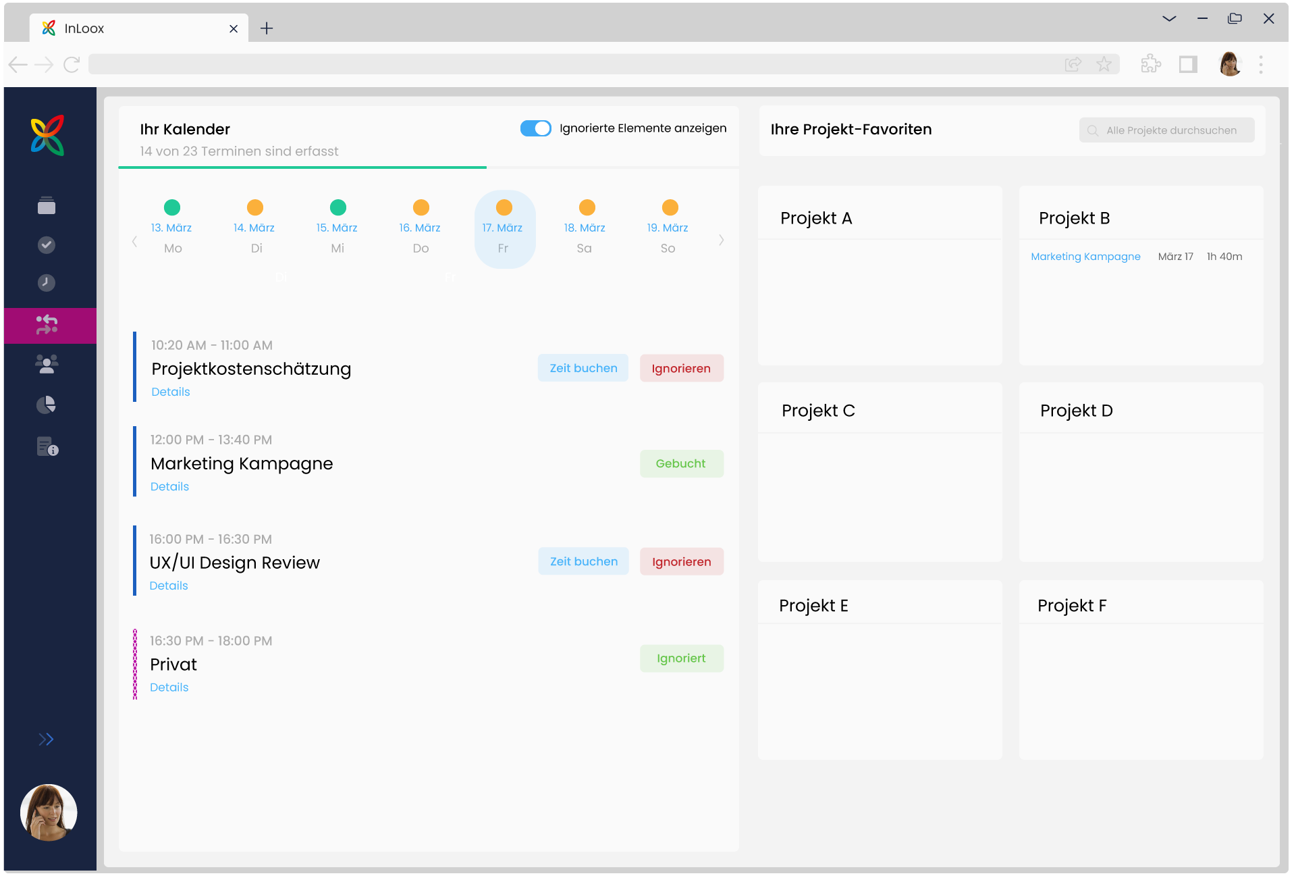
Task: Select the calendar sync arrows icon in sidebar
Action: click(x=47, y=325)
